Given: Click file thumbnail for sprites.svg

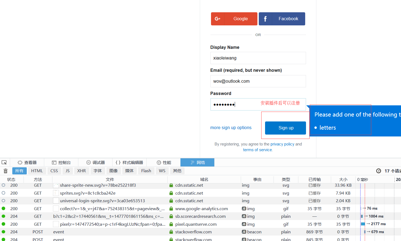Looking at the screenshot, I should pyautogui.click(x=56, y=193).
